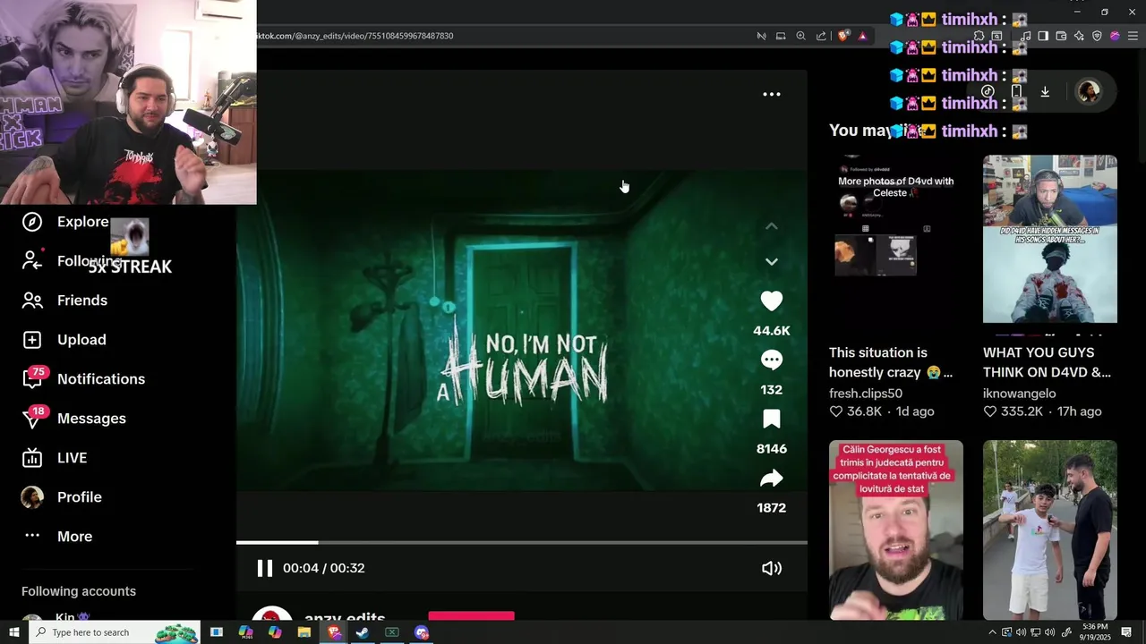Open the Leo AI sparkle toolbar icon
This screenshot has height=644, width=1146.
(x=1079, y=36)
